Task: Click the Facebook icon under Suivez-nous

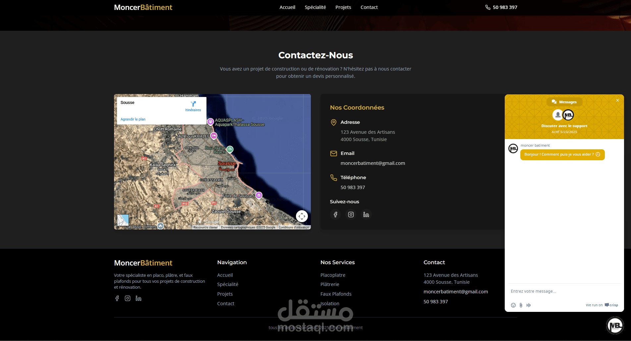Action: [335, 215]
